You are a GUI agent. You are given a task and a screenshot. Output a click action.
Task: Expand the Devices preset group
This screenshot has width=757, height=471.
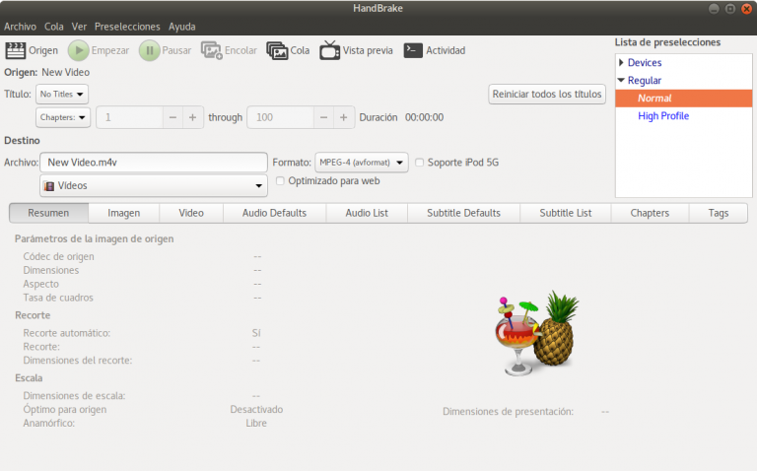[621, 63]
